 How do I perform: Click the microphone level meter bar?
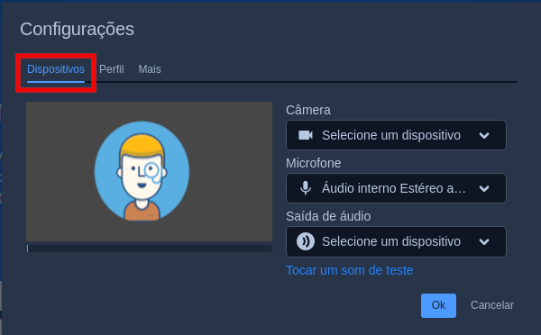150,249
